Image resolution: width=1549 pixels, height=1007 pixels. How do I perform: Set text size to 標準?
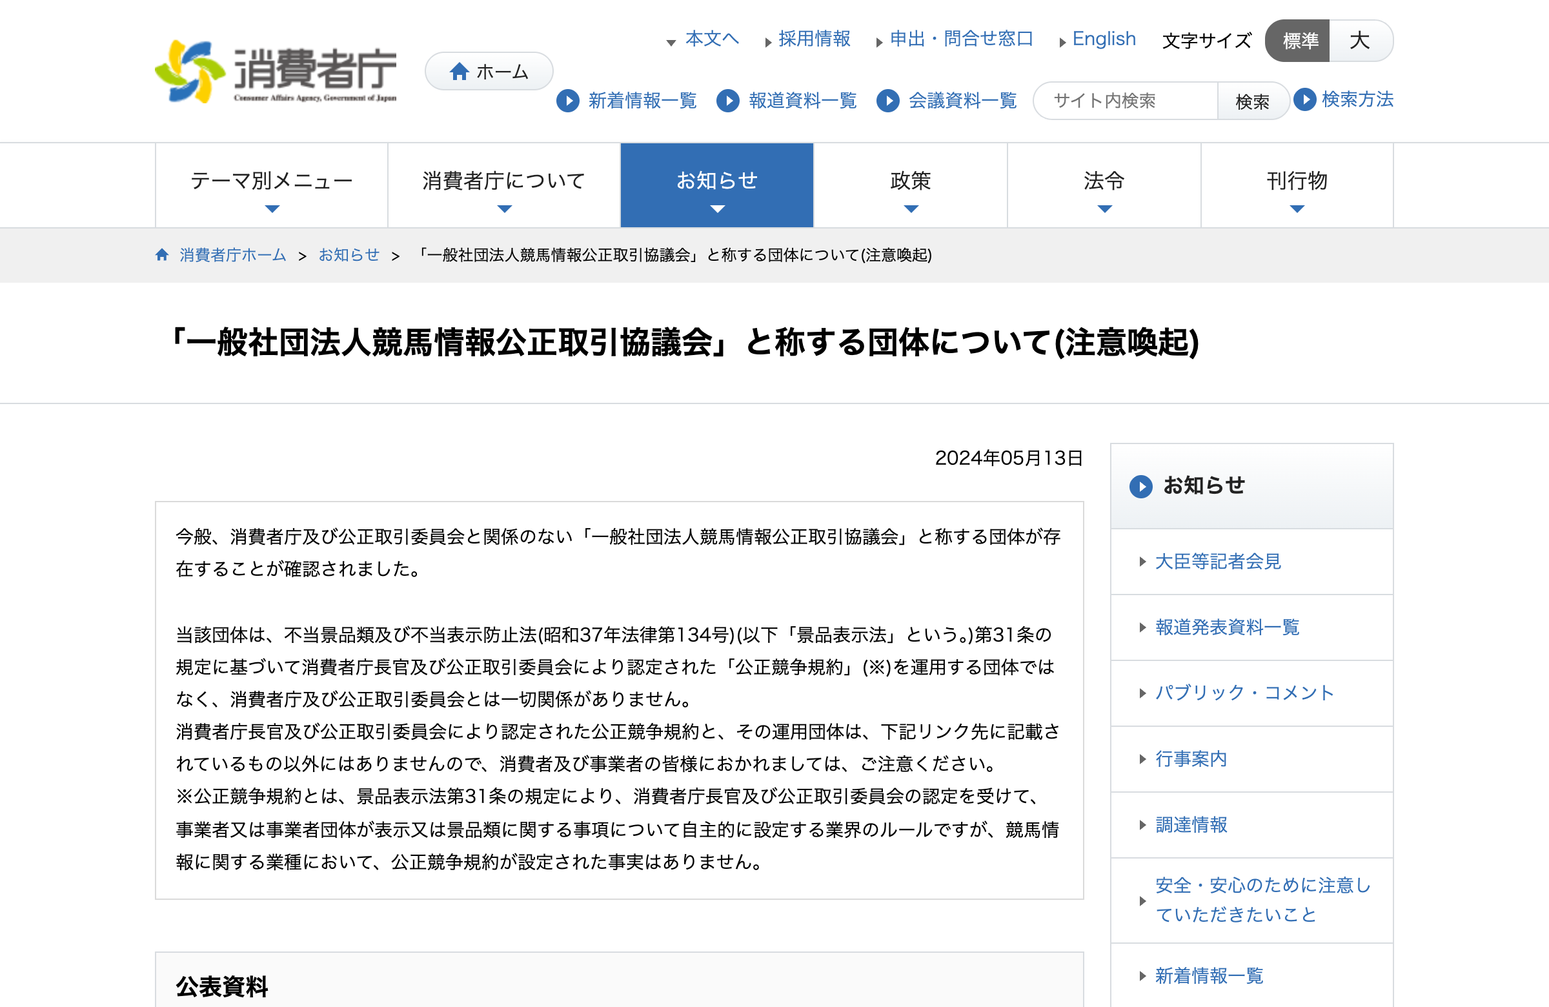pos(1298,41)
